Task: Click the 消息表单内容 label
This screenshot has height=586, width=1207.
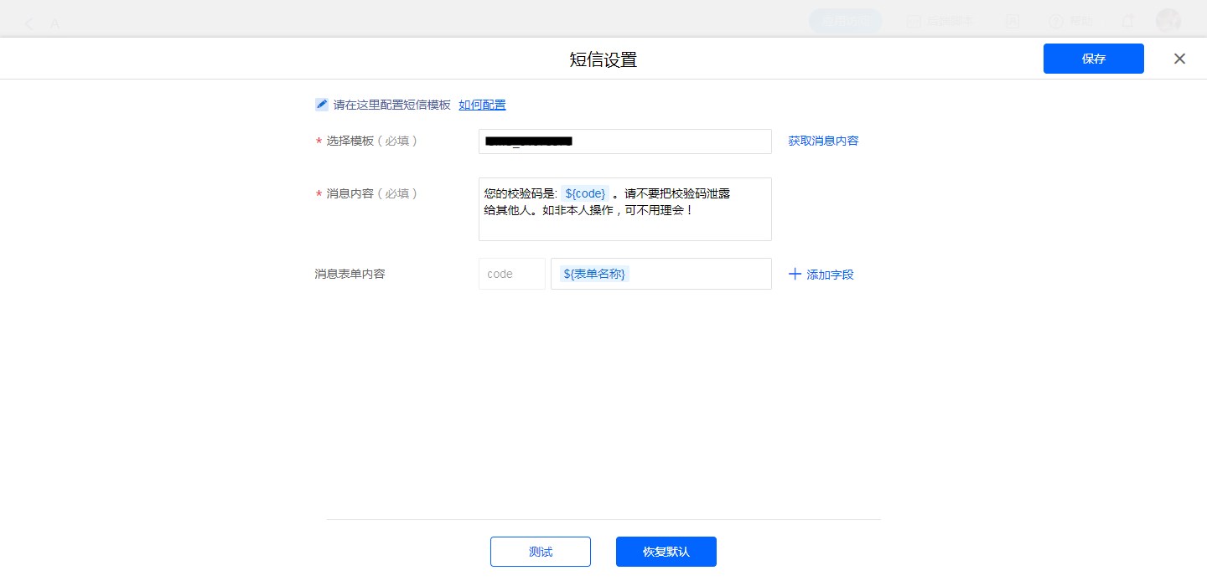Action: point(350,274)
